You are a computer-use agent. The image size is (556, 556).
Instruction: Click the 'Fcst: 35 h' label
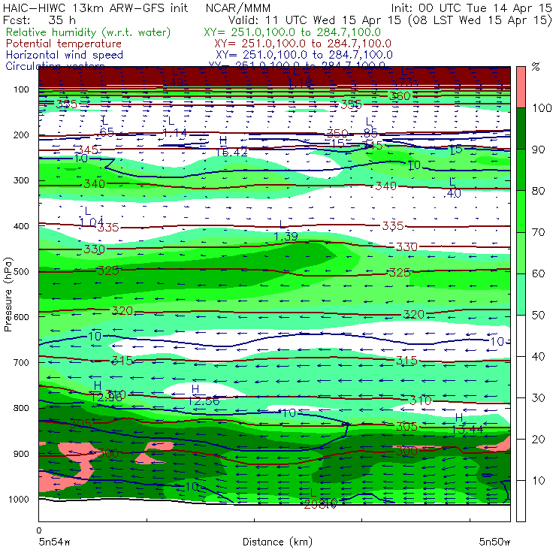[x=39, y=20]
